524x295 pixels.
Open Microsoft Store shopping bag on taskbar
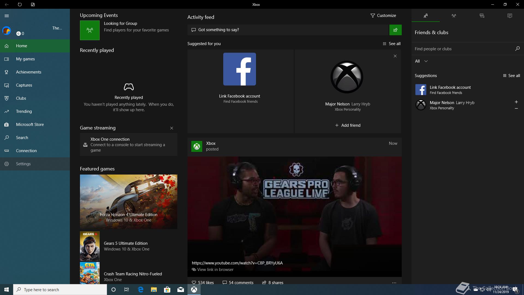click(167, 290)
